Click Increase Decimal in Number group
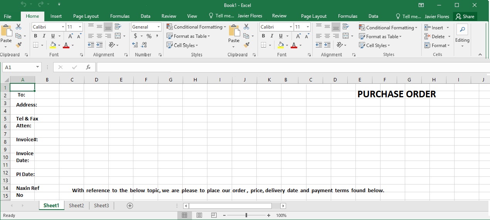Screen dimensions: 490x220 [x=136, y=45]
